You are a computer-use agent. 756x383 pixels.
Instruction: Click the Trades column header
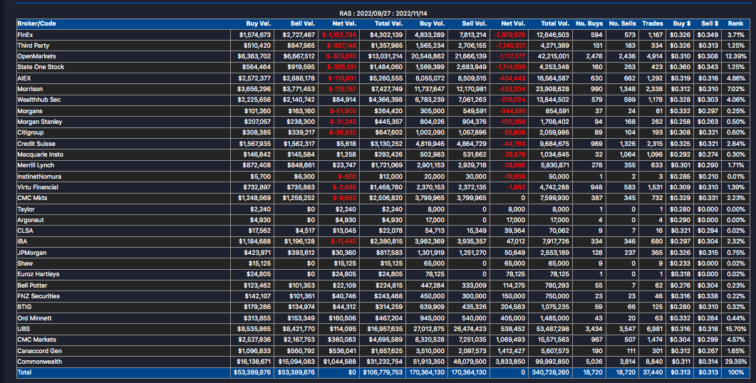point(653,23)
